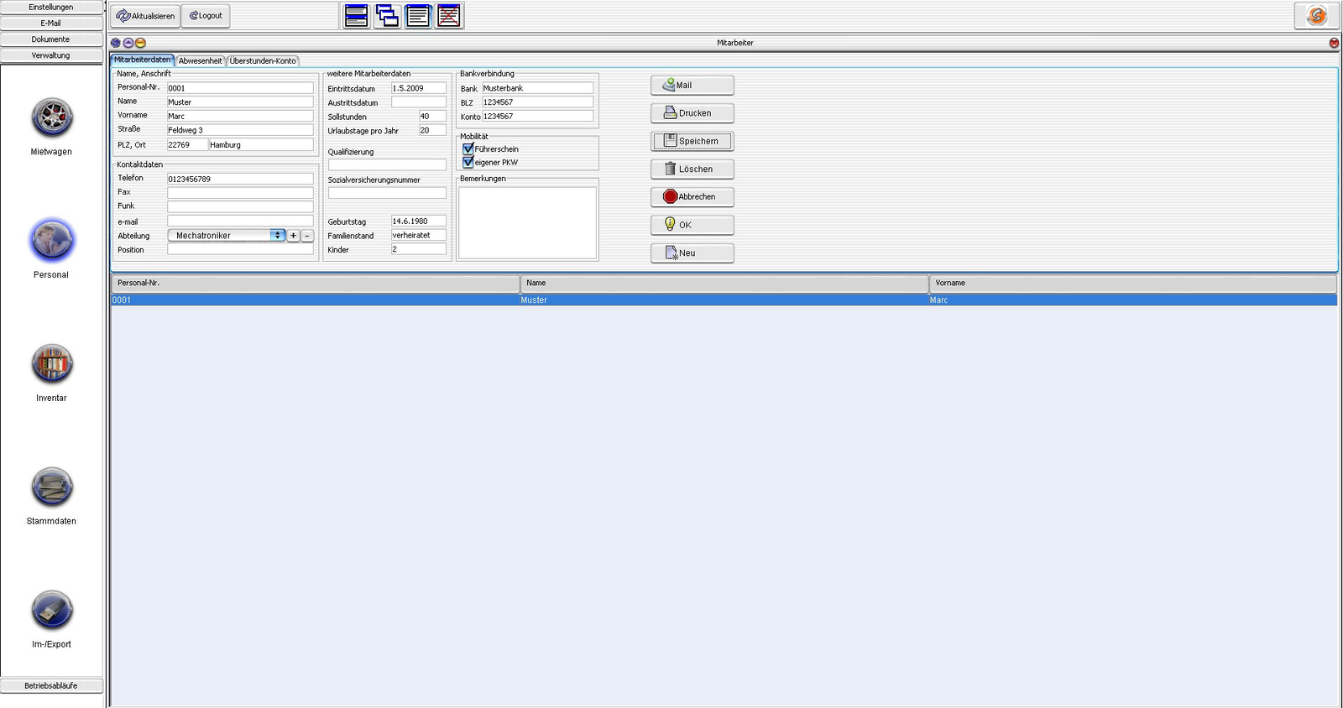This screenshot has height=708, width=1343.
Task: Switch to the Überstunden-Konto tab
Action: (x=263, y=60)
